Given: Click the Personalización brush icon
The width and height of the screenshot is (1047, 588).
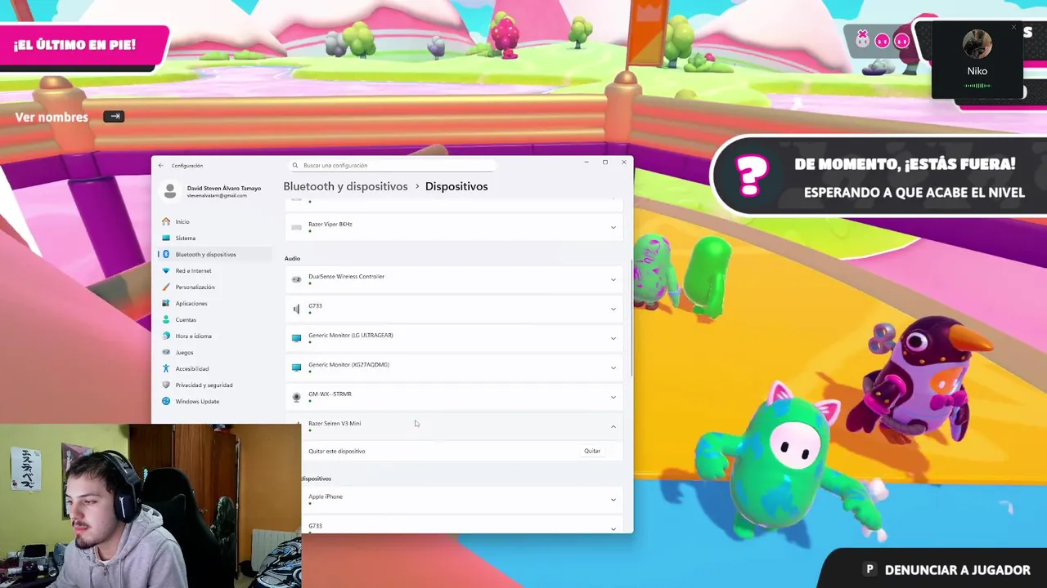Looking at the screenshot, I should [x=166, y=287].
